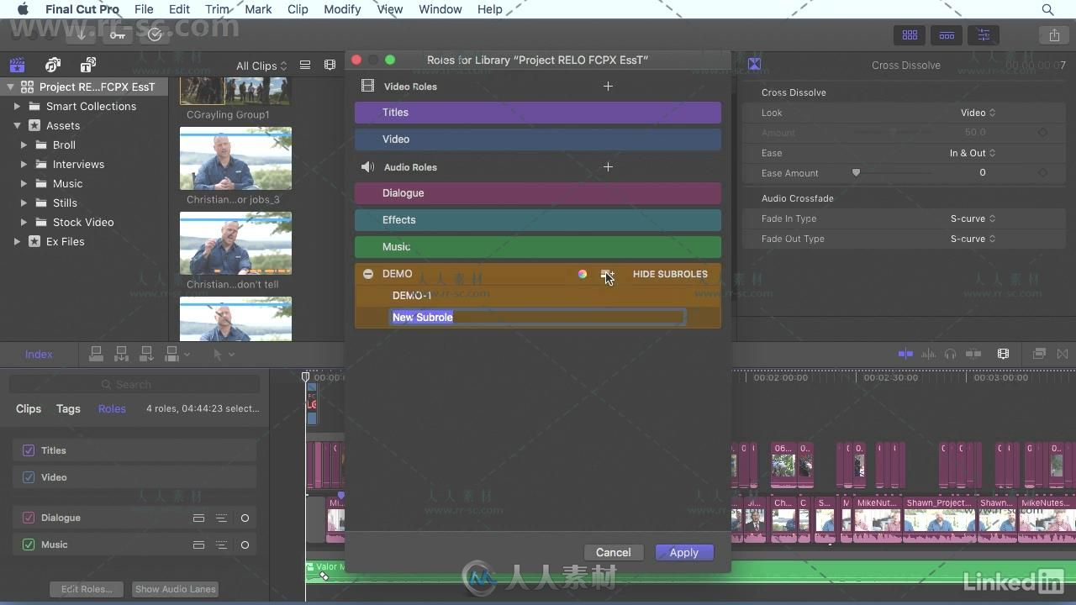The height and width of the screenshot is (605, 1076).
Task: Collapse the Assets event
Action: (17, 125)
